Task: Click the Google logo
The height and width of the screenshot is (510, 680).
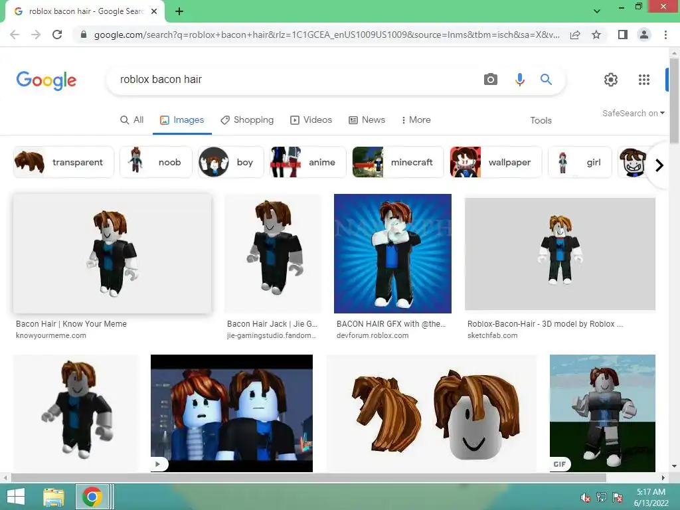Action: tap(46, 80)
